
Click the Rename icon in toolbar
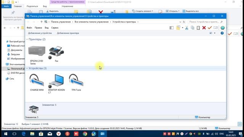[x=215, y=28]
